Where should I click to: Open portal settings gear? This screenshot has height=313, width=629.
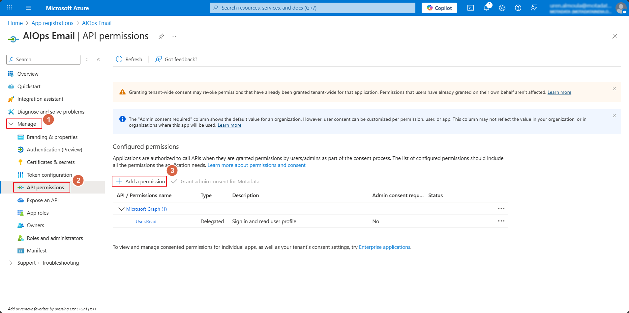[502, 8]
